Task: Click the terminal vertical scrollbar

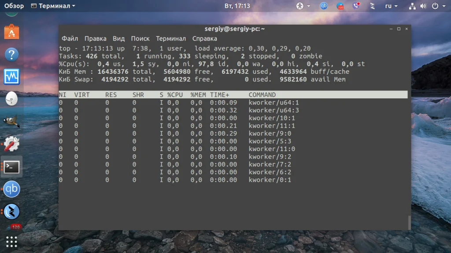Action: (409, 222)
